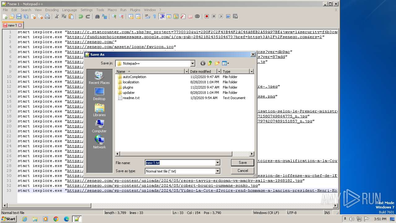The width and height of the screenshot is (396, 223).
Task: Click Run Macro Multiple Times icon
Action: pyautogui.click(x=228, y=16)
